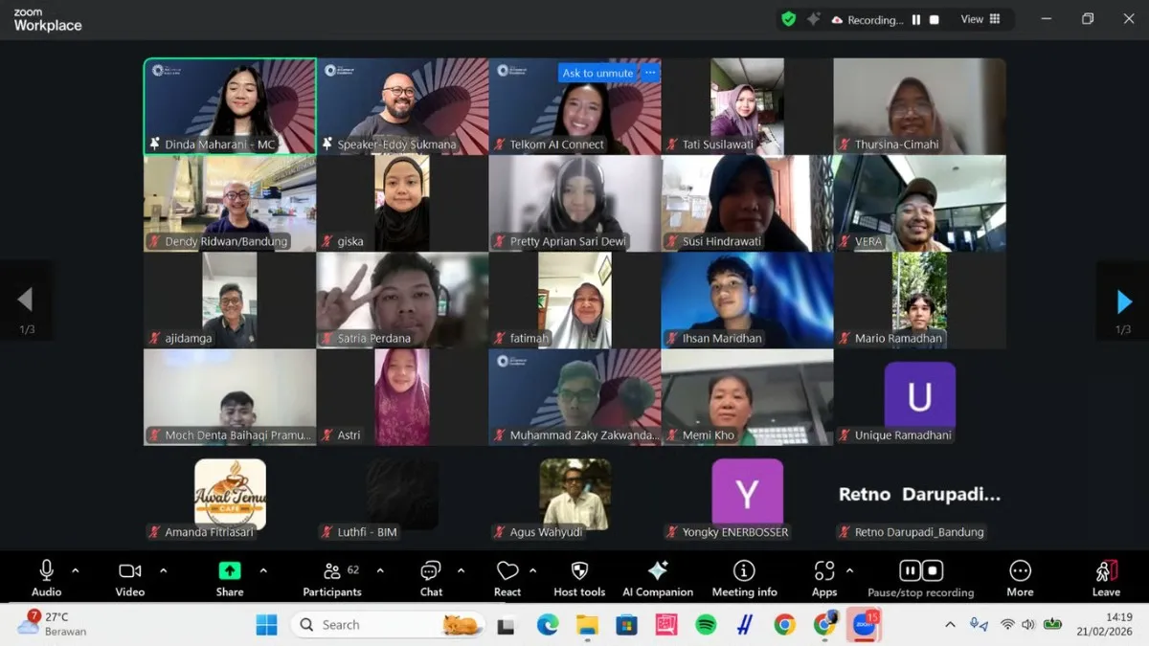Expand the Participants options caret
Viewport: 1149px width, 646px height.
pyautogui.click(x=380, y=570)
